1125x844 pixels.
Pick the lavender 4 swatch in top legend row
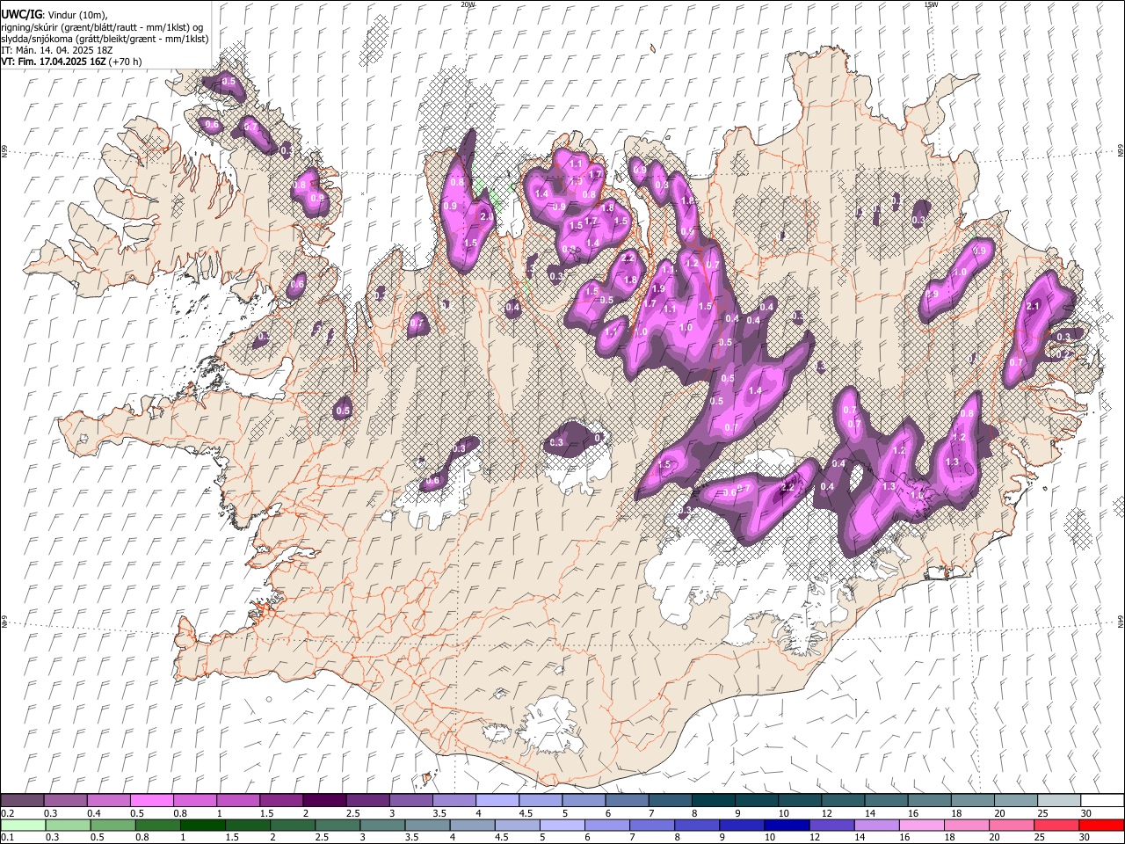point(497,801)
